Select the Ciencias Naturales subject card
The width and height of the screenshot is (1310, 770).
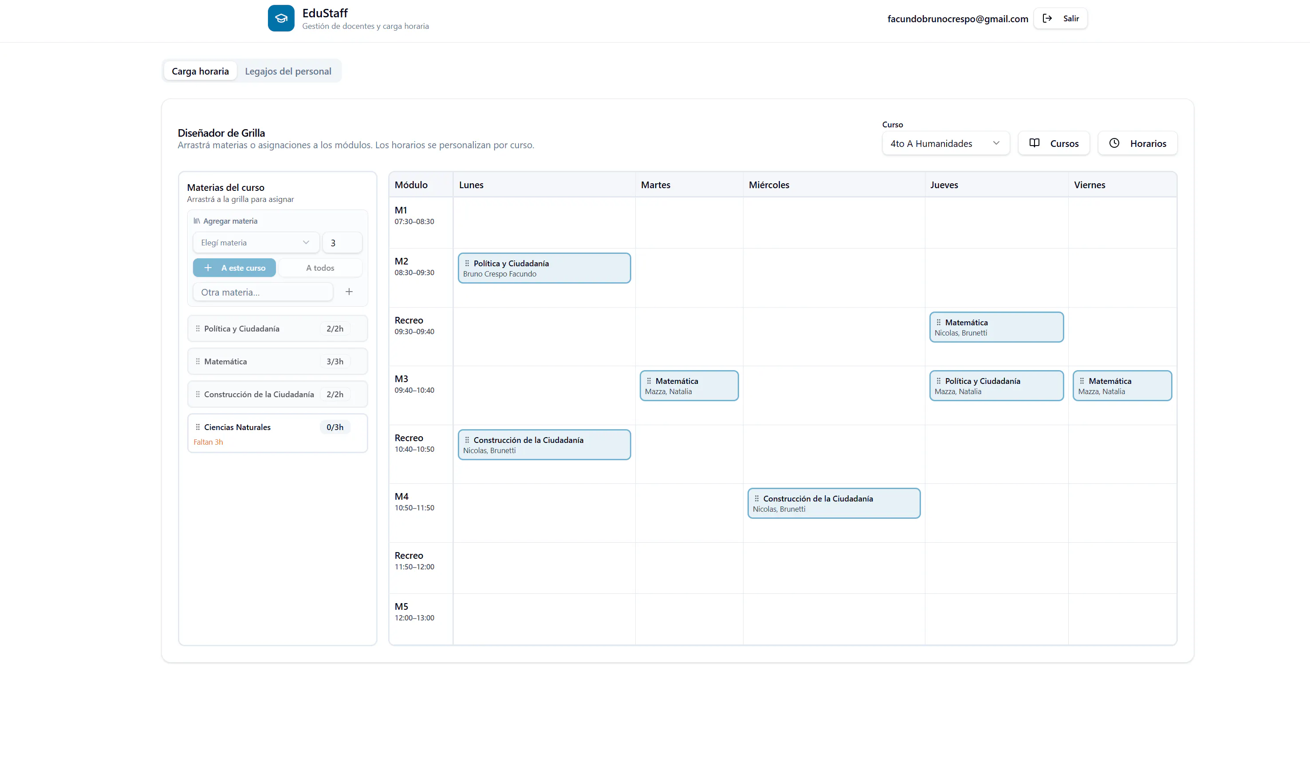[x=277, y=433]
